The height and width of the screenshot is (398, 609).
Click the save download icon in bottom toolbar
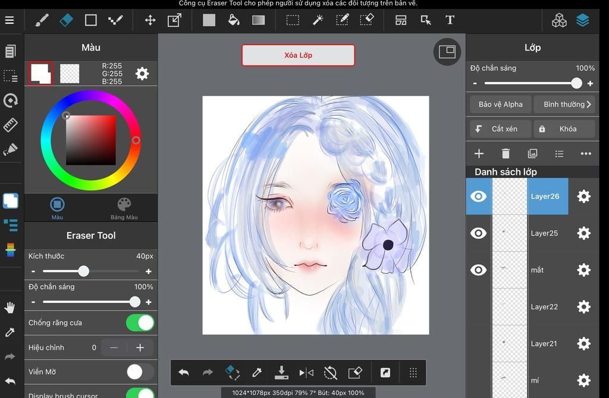(281, 372)
